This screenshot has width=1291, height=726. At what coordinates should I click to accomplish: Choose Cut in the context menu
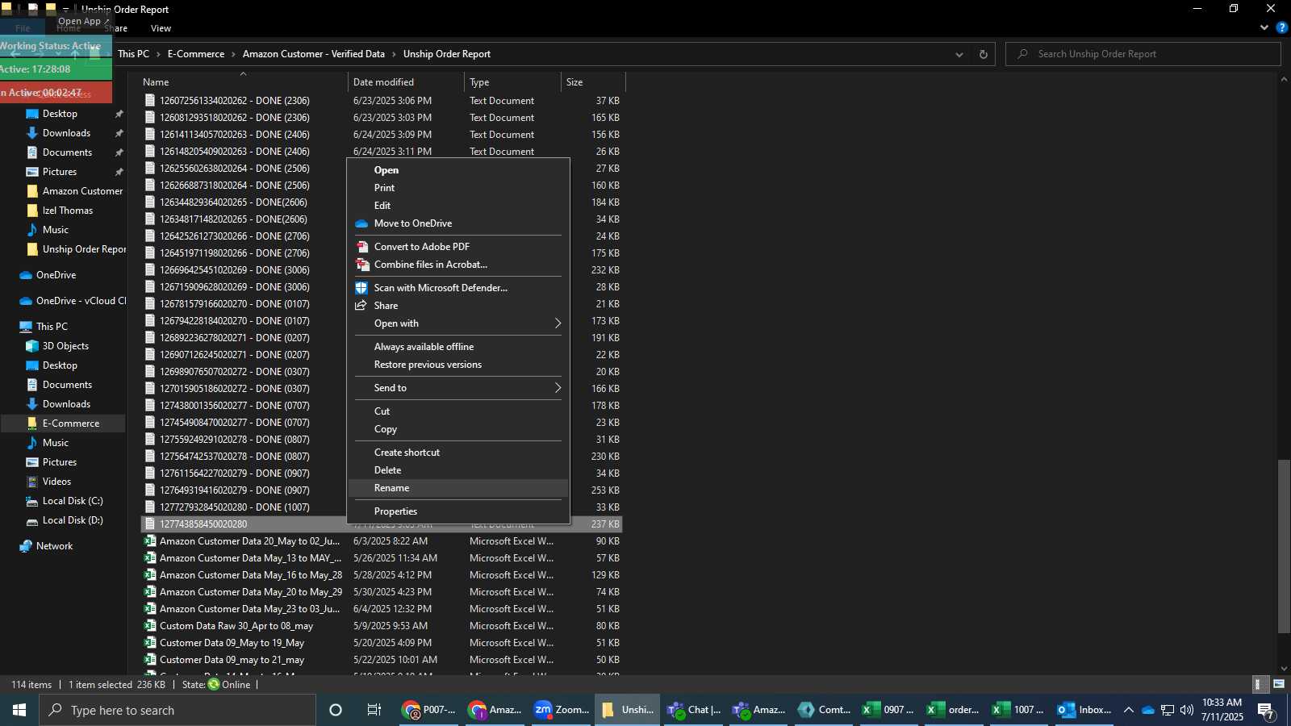pyautogui.click(x=458, y=411)
